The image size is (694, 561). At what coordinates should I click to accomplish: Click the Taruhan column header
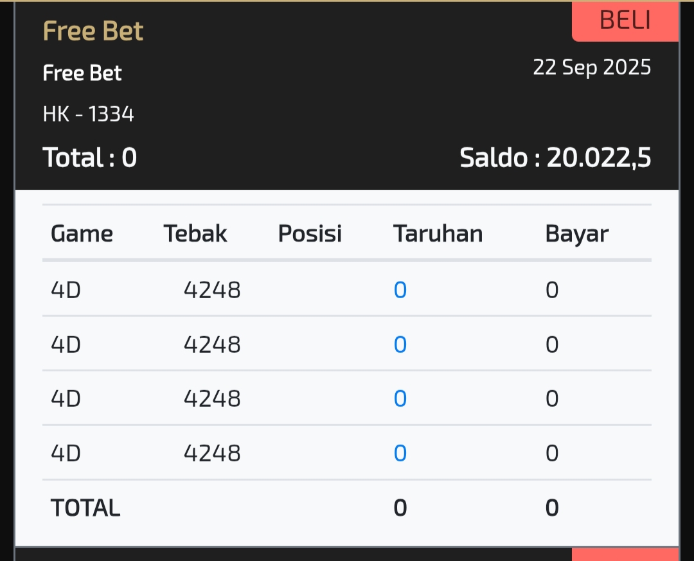click(x=438, y=234)
